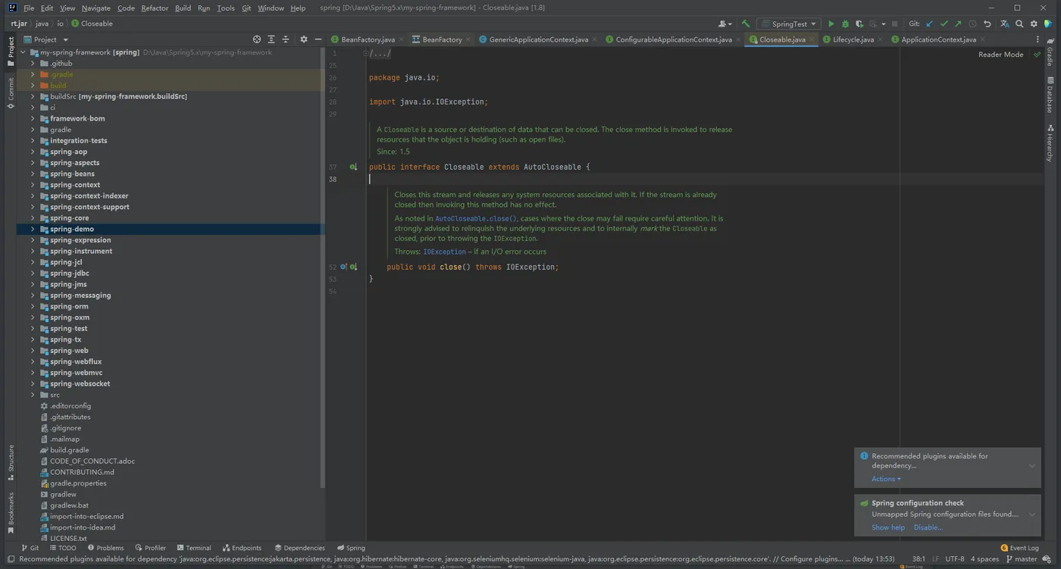Click the Git rollback undo icon
This screenshot has height=569, width=1061.
(x=987, y=24)
